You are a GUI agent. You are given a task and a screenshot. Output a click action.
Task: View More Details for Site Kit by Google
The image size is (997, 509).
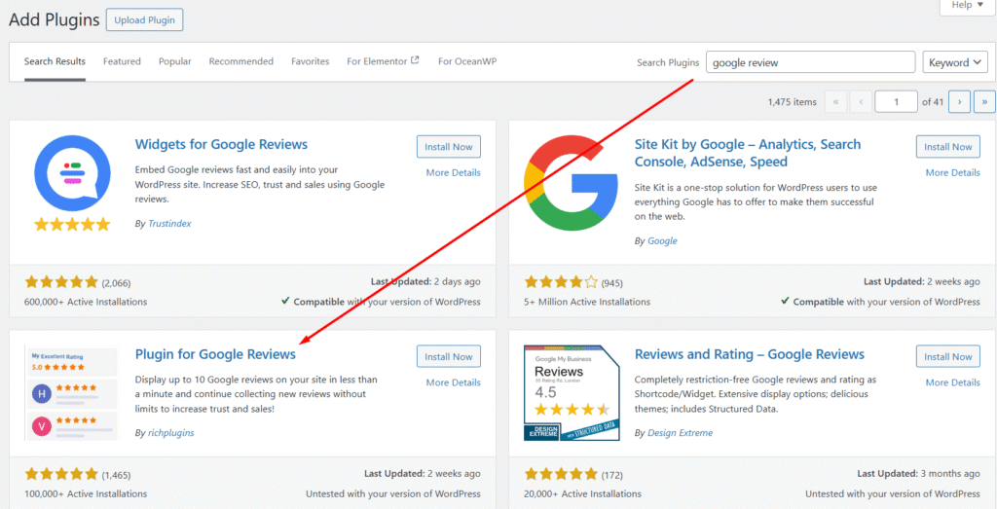[952, 173]
